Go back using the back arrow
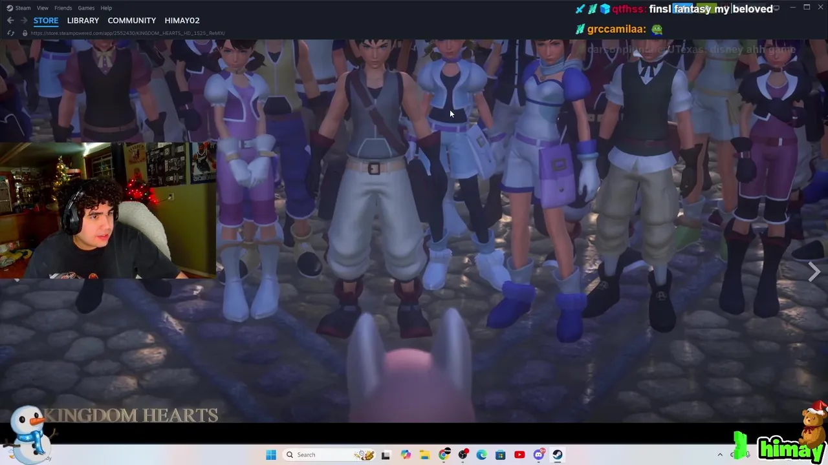 coord(10,21)
